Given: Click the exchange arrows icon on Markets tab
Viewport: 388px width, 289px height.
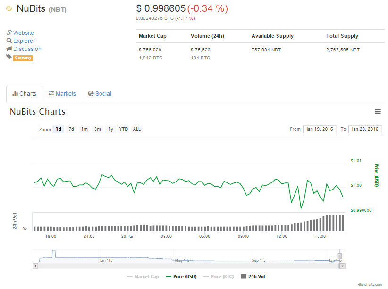Looking at the screenshot, I should pyautogui.click(x=51, y=93).
